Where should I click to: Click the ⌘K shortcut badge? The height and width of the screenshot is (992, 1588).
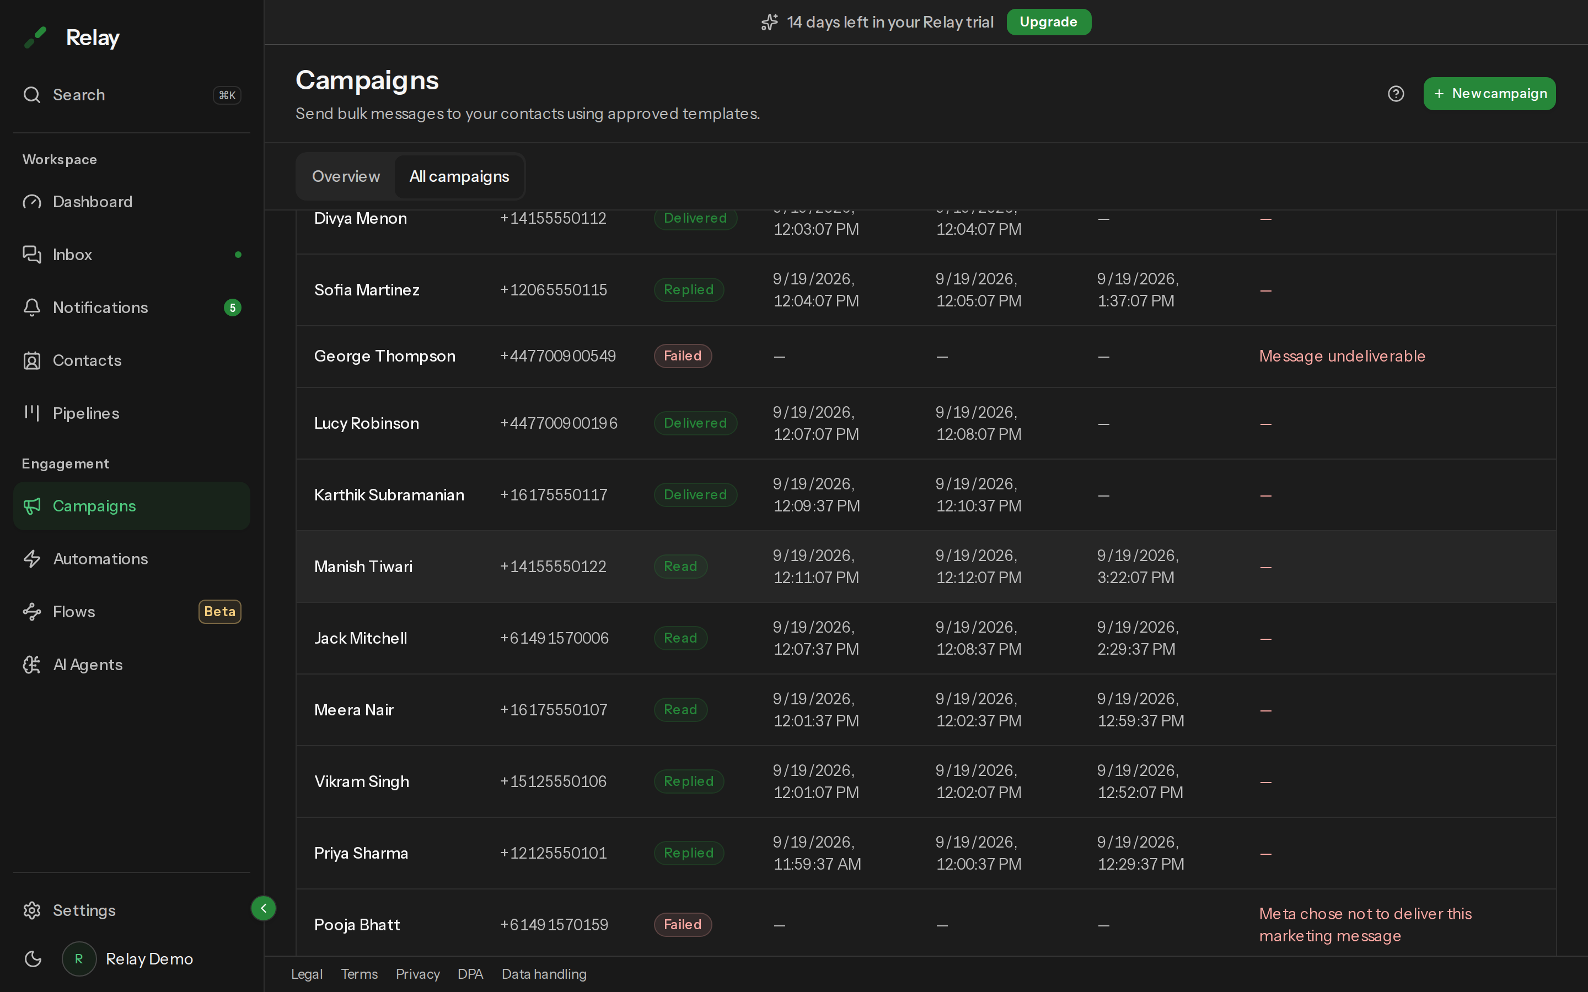coord(227,95)
